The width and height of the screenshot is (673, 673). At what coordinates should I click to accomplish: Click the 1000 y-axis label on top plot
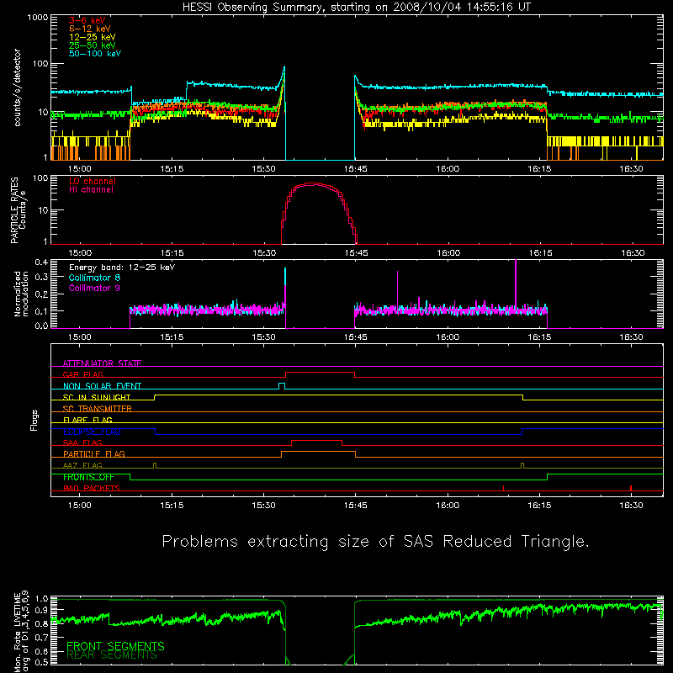[x=38, y=18]
